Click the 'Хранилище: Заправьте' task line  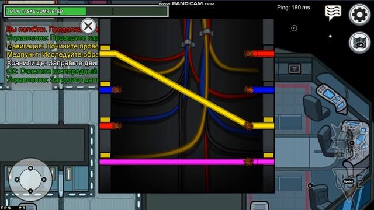[x=52, y=63]
